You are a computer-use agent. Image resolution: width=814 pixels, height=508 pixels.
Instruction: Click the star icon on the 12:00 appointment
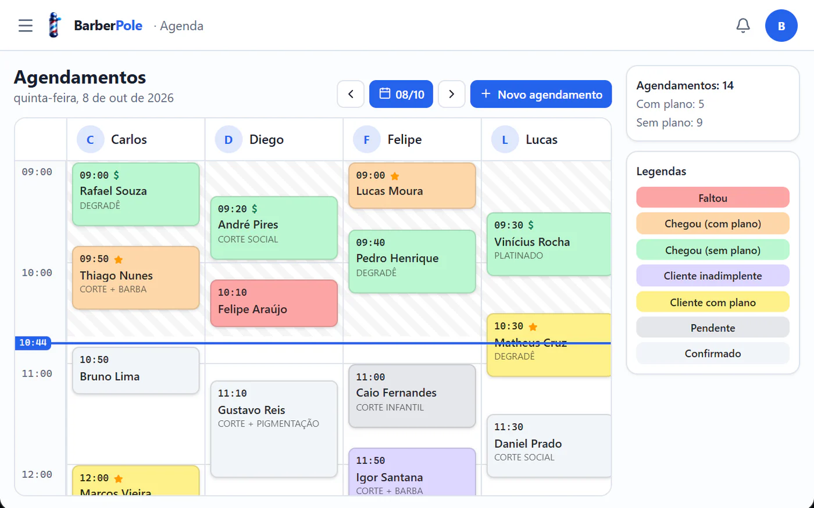pos(119,479)
